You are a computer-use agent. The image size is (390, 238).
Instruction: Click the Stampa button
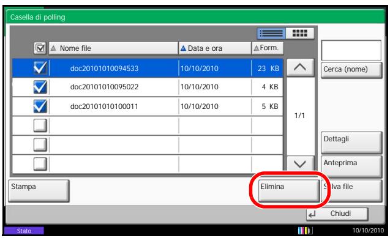[39, 191]
